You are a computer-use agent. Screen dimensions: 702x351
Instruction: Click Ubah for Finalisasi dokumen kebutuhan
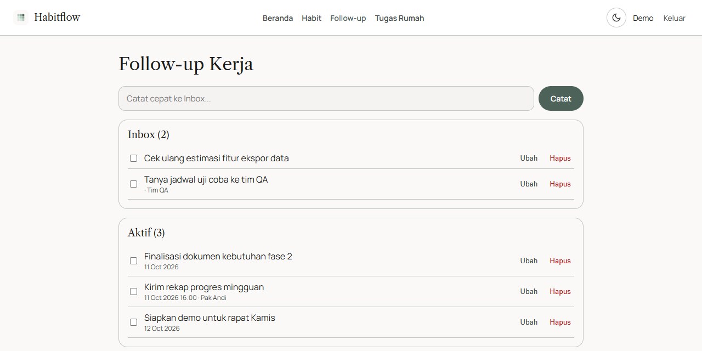[x=529, y=261]
